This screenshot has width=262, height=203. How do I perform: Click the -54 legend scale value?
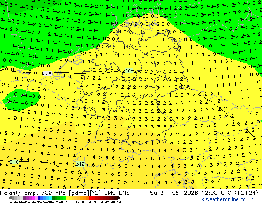[x=13, y=202]
